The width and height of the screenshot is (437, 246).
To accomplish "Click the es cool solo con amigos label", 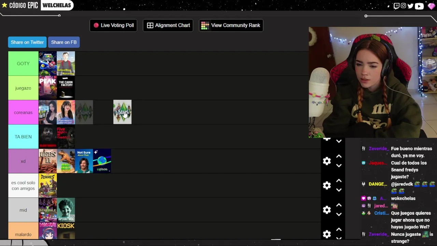I will pos(23,186).
